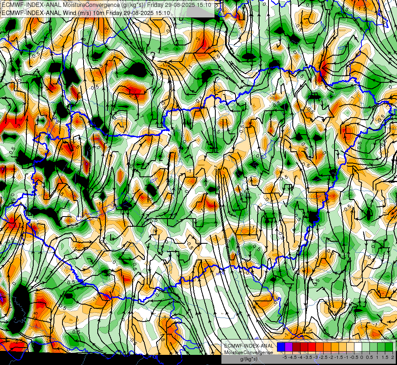Click the bright red swatch between -3.5 and -3
This screenshot has height=365, width=397.
(312, 347)
